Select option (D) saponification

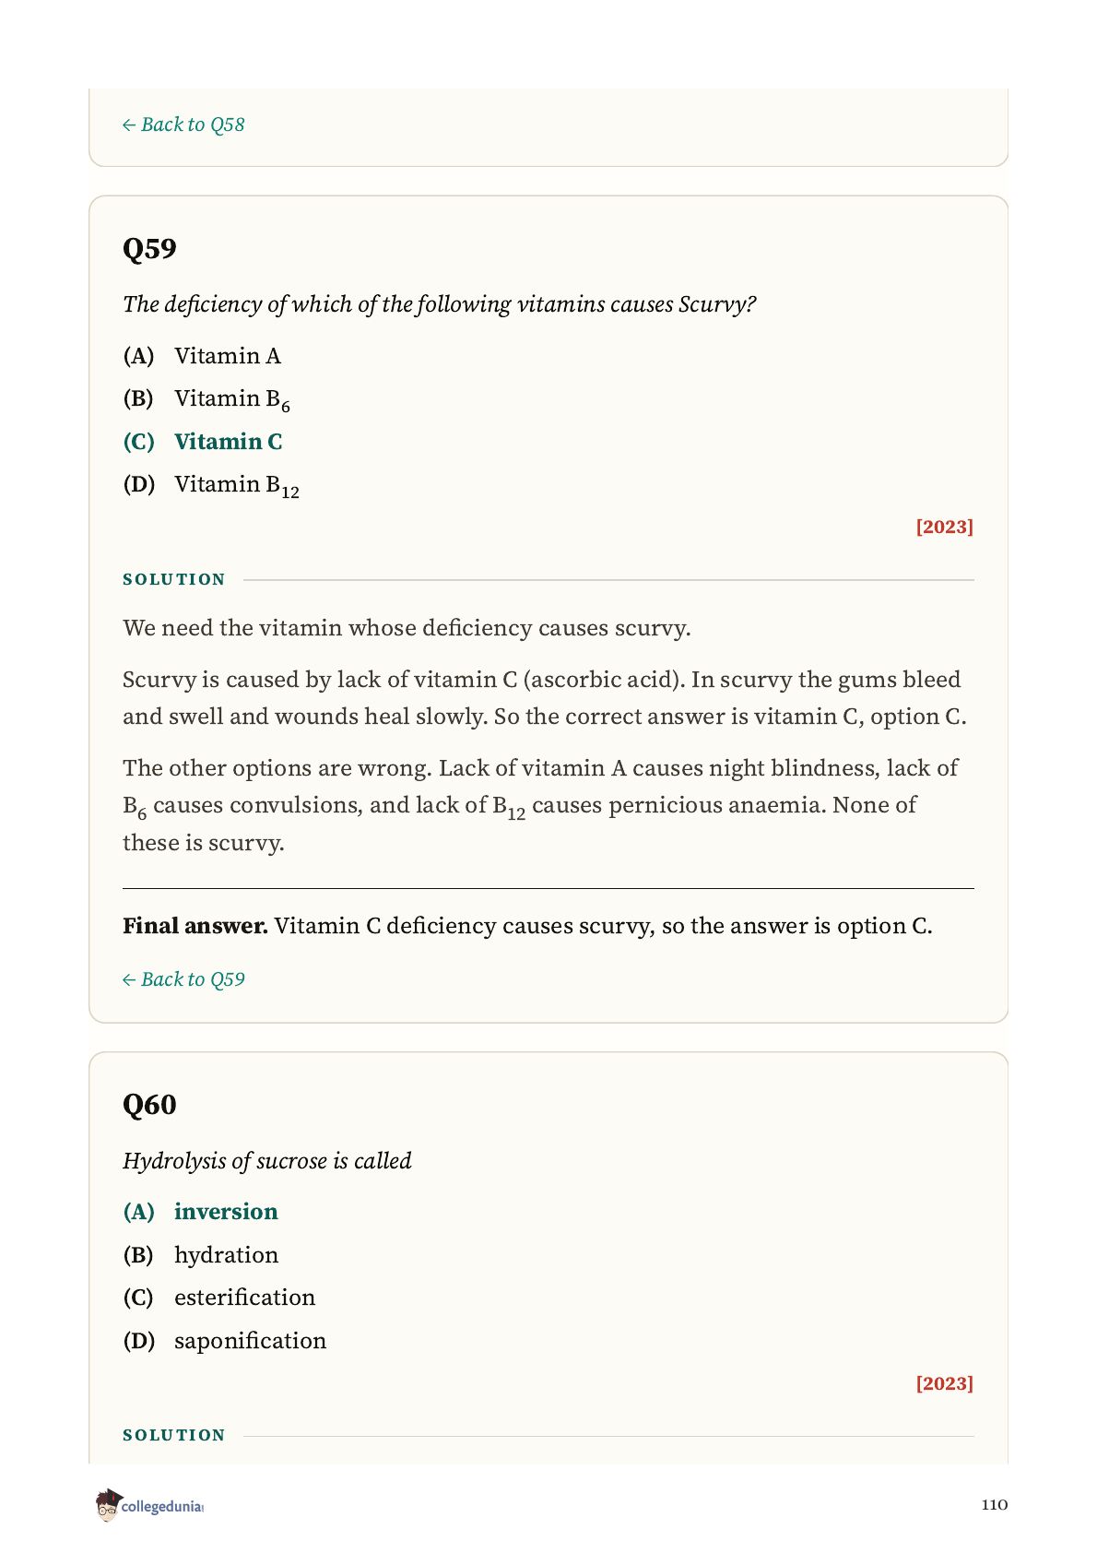click(225, 1341)
